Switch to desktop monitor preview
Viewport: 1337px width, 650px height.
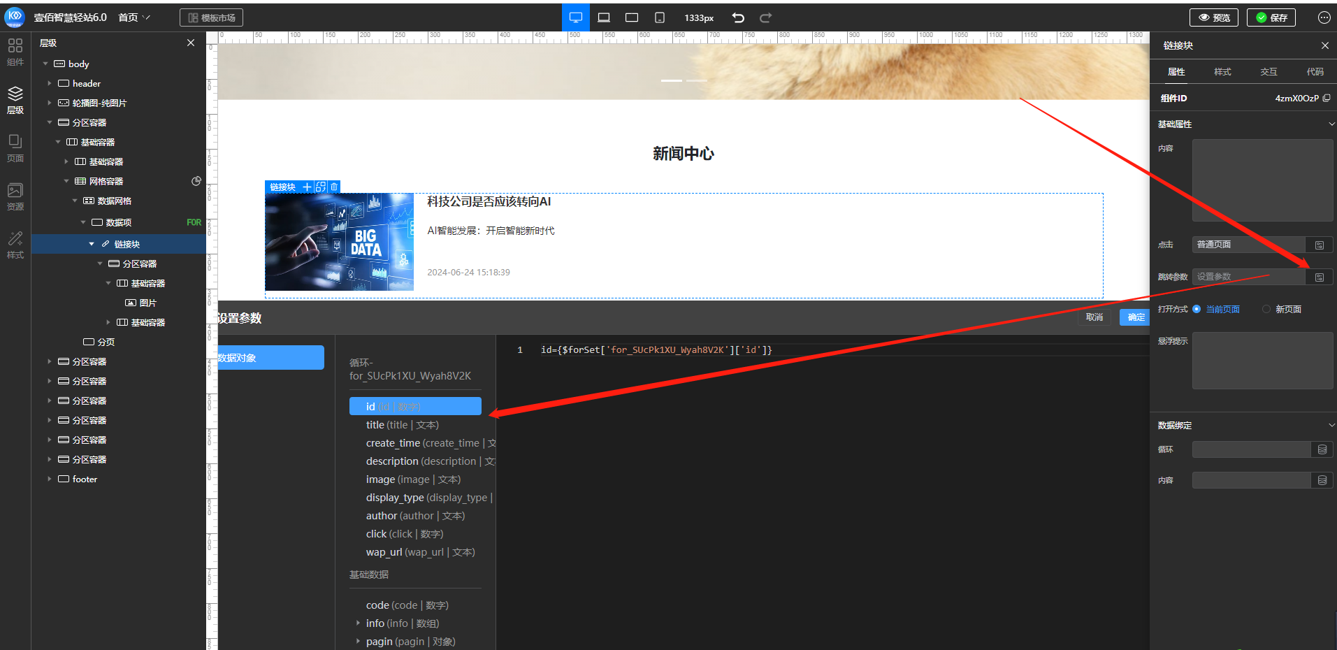pos(576,17)
